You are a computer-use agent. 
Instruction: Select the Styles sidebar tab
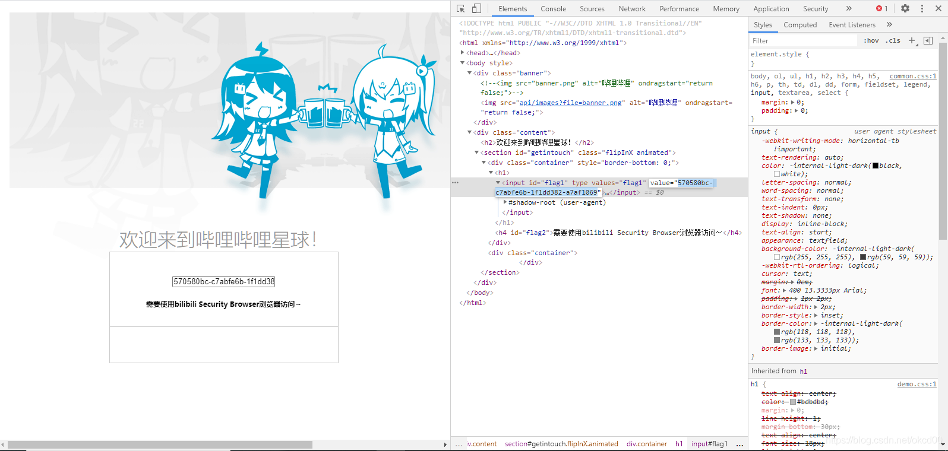click(x=763, y=25)
